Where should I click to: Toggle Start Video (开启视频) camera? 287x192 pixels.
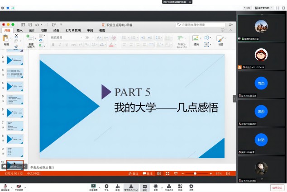point(19,186)
